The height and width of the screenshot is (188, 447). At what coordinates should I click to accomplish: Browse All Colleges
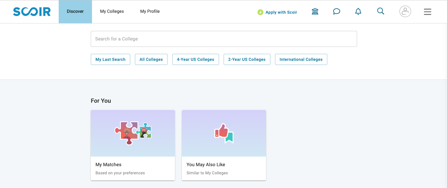(x=151, y=59)
